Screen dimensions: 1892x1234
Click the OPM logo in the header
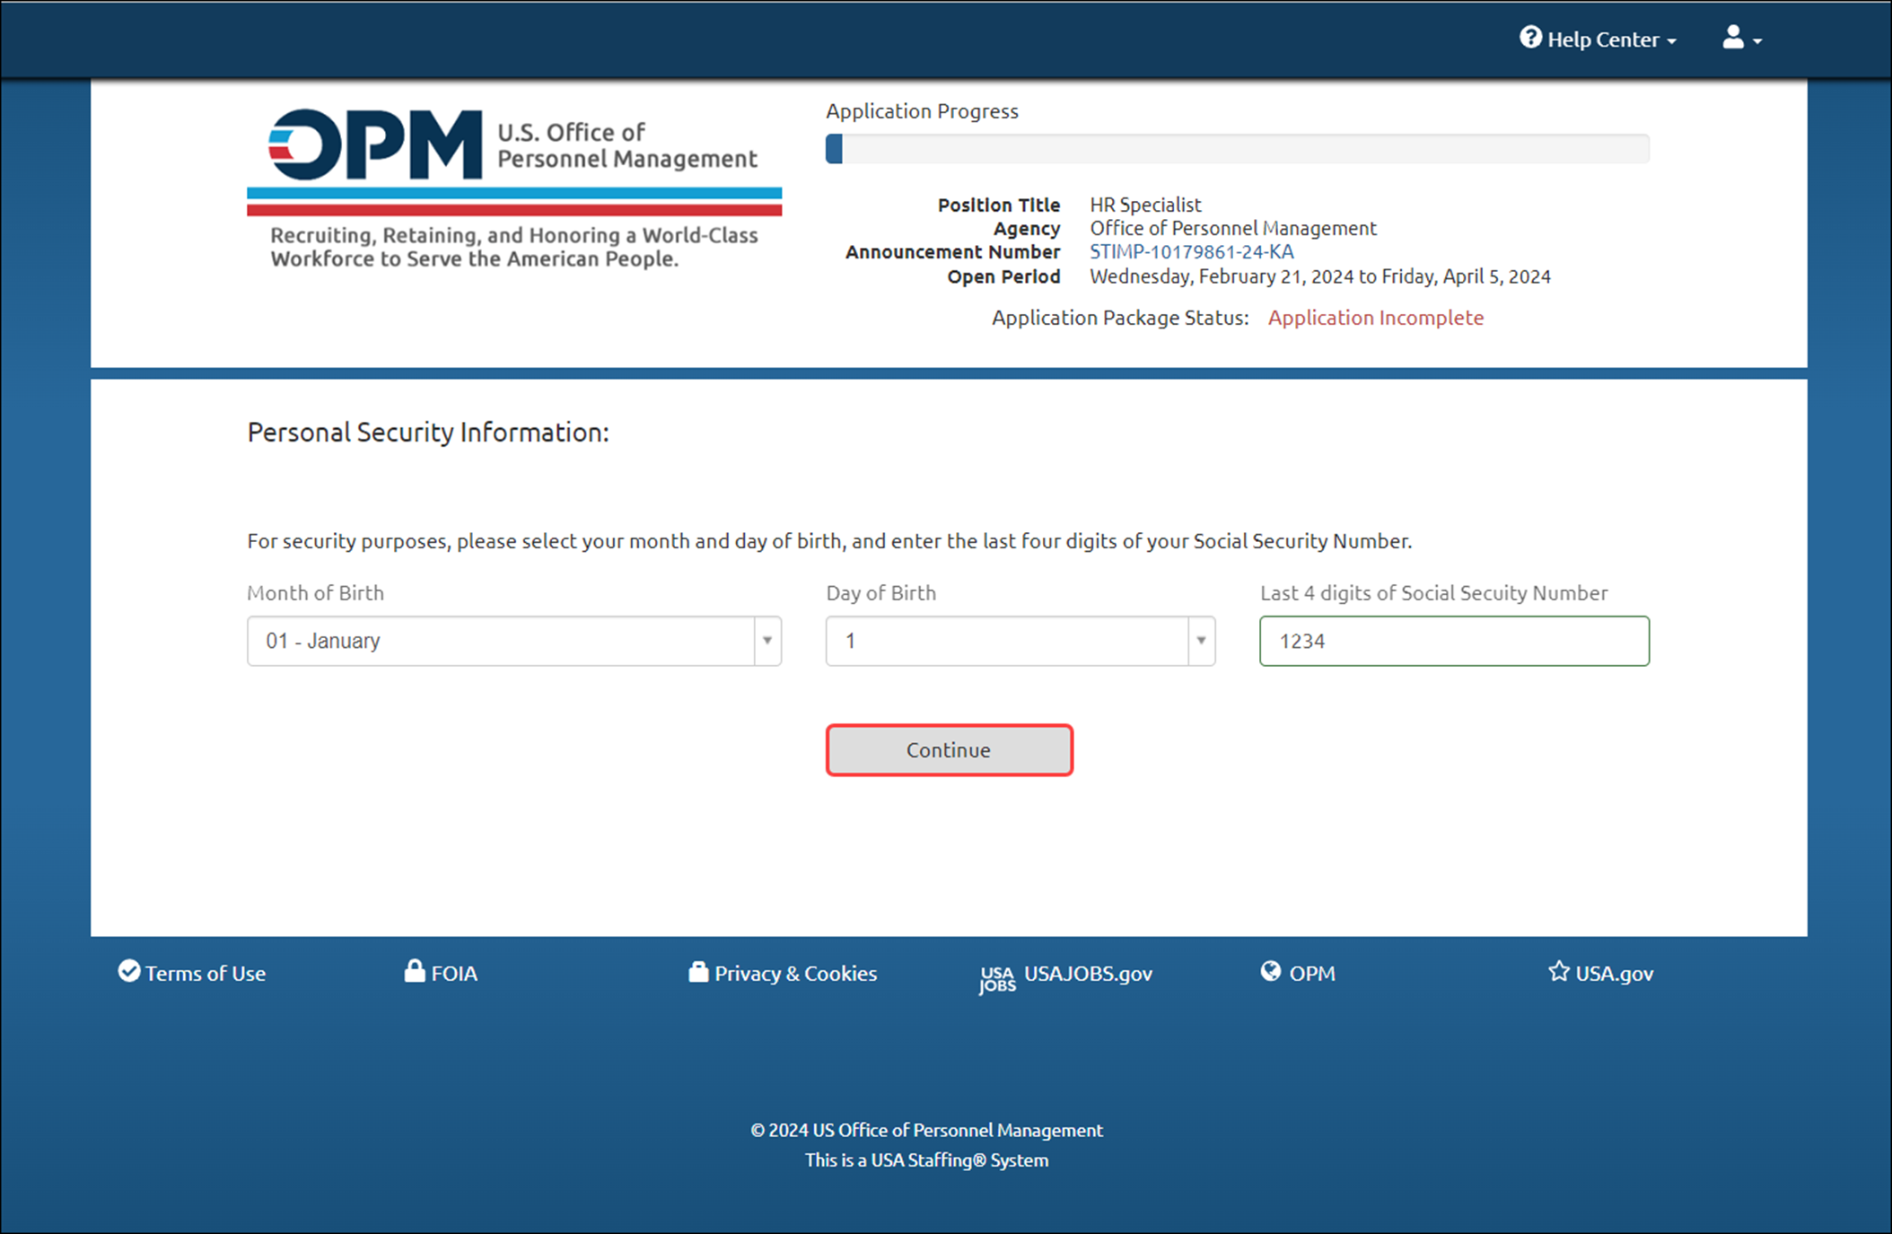click(x=514, y=162)
